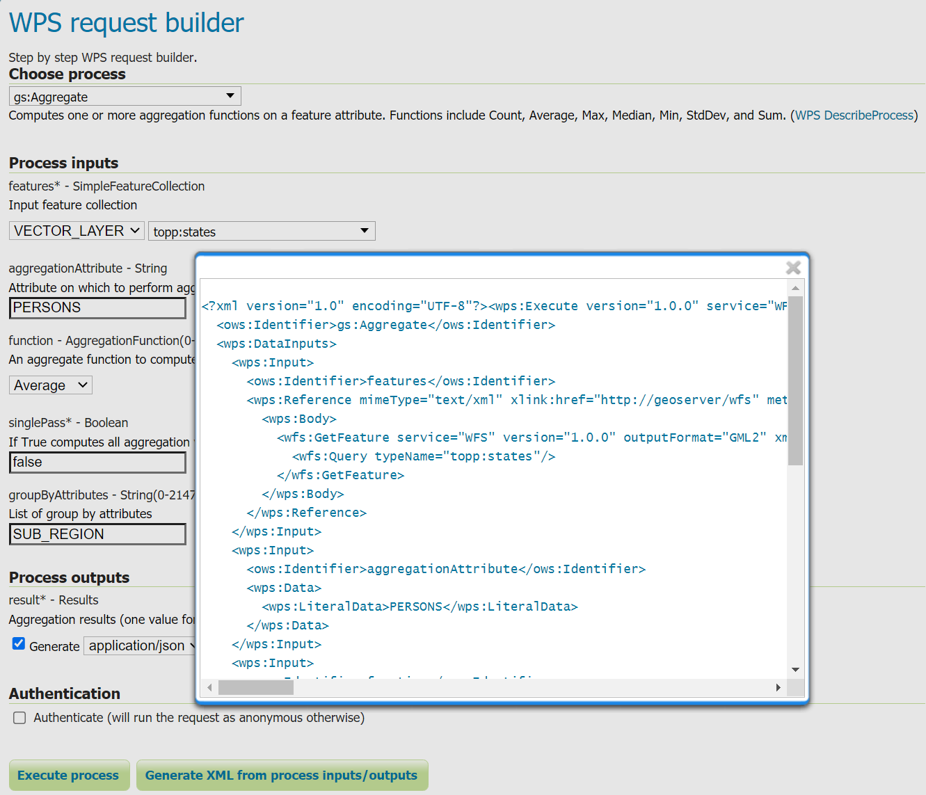Expand the topp:states layer dropdown
The width and height of the screenshot is (926, 795).
tap(262, 232)
